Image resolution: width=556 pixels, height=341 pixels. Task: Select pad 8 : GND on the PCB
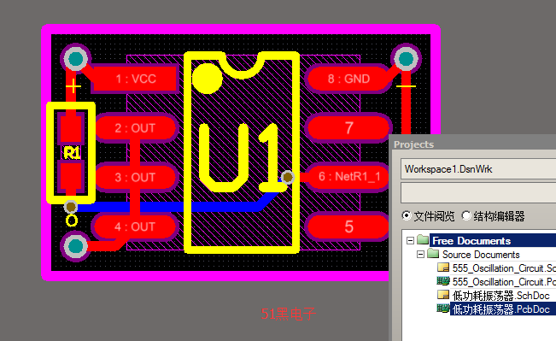[348, 79]
